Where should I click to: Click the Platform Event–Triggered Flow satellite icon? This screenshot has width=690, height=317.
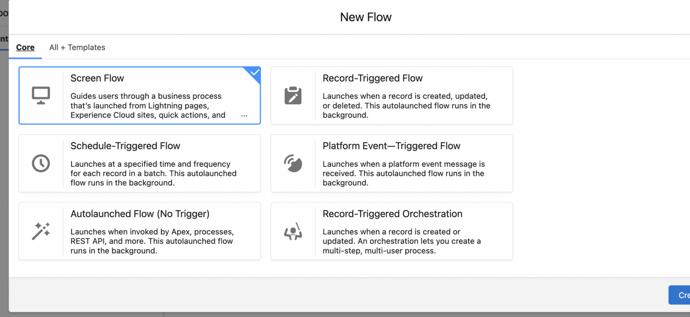[293, 162]
